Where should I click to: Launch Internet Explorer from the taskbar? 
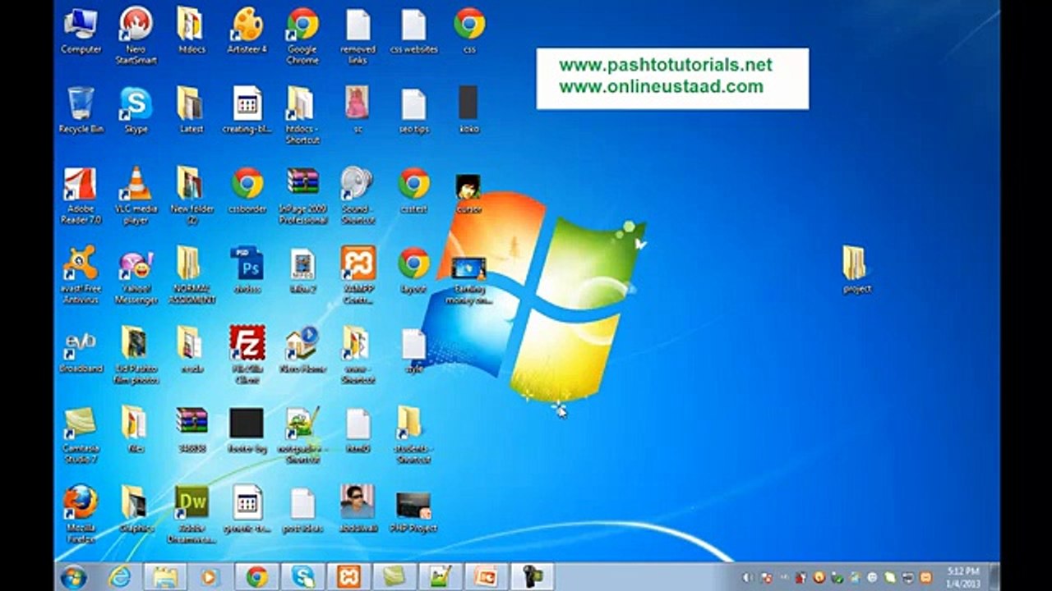coord(120,576)
